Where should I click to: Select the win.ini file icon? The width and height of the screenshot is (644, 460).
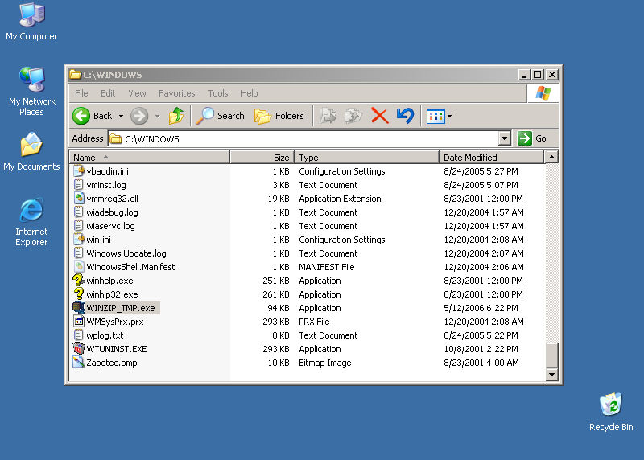coord(78,239)
